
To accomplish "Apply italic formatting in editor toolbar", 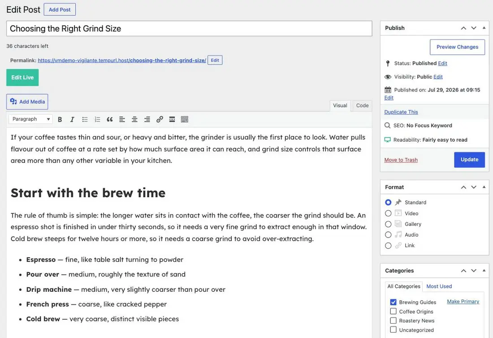I will pos(72,120).
